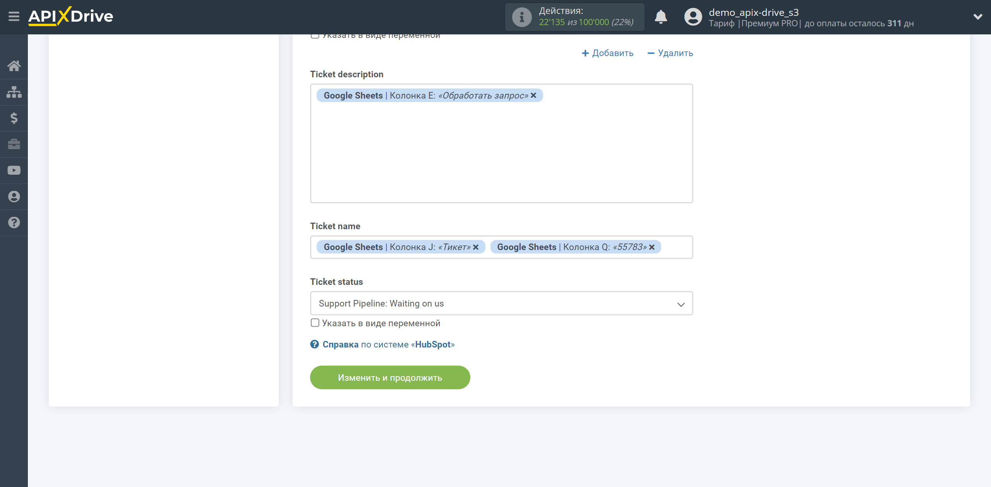991x487 pixels.
Task: Open the video tutorials sidebar icon
Action: [x=14, y=170]
